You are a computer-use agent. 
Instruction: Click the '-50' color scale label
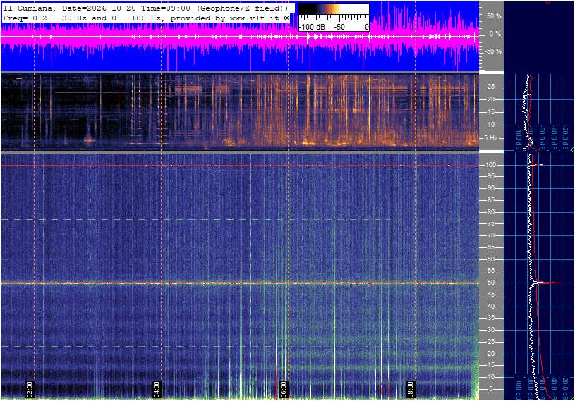click(x=339, y=27)
